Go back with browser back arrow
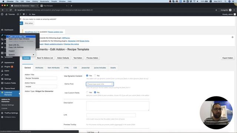Viewport: 237px width, 133px height. click(3, 10)
